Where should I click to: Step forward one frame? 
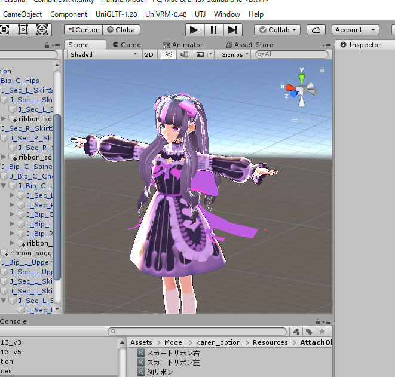[x=233, y=30]
